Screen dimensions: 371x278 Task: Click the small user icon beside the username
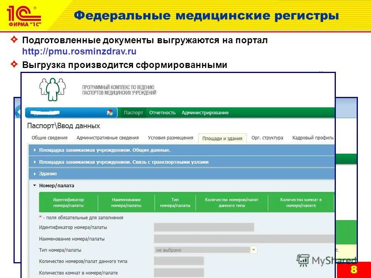109,112
